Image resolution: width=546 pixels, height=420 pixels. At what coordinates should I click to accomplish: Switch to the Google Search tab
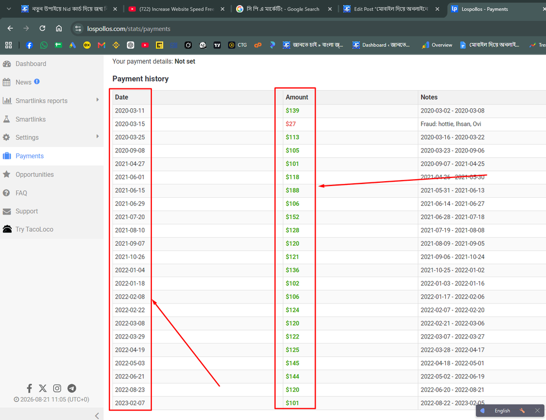click(282, 9)
